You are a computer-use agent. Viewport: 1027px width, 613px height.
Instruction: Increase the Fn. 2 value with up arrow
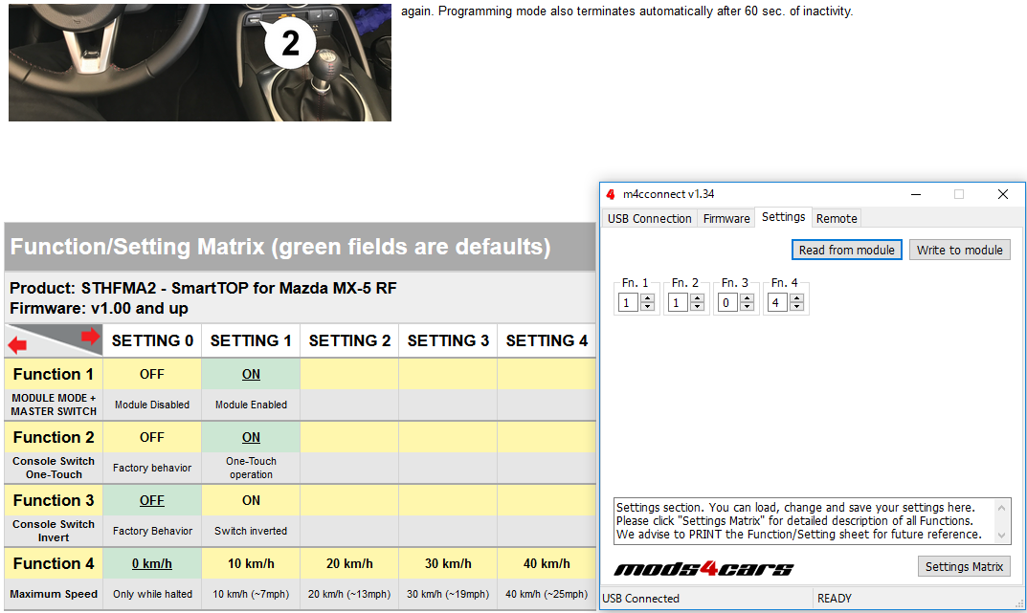tap(698, 297)
